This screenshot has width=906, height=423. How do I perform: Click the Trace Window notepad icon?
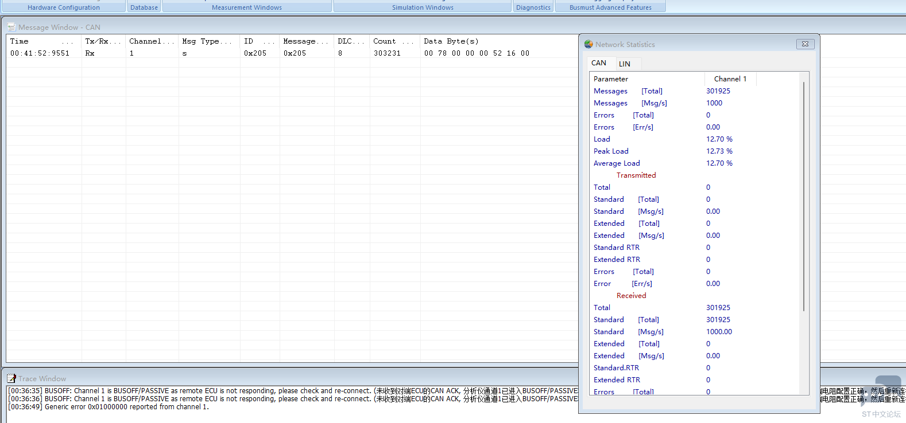[11, 378]
